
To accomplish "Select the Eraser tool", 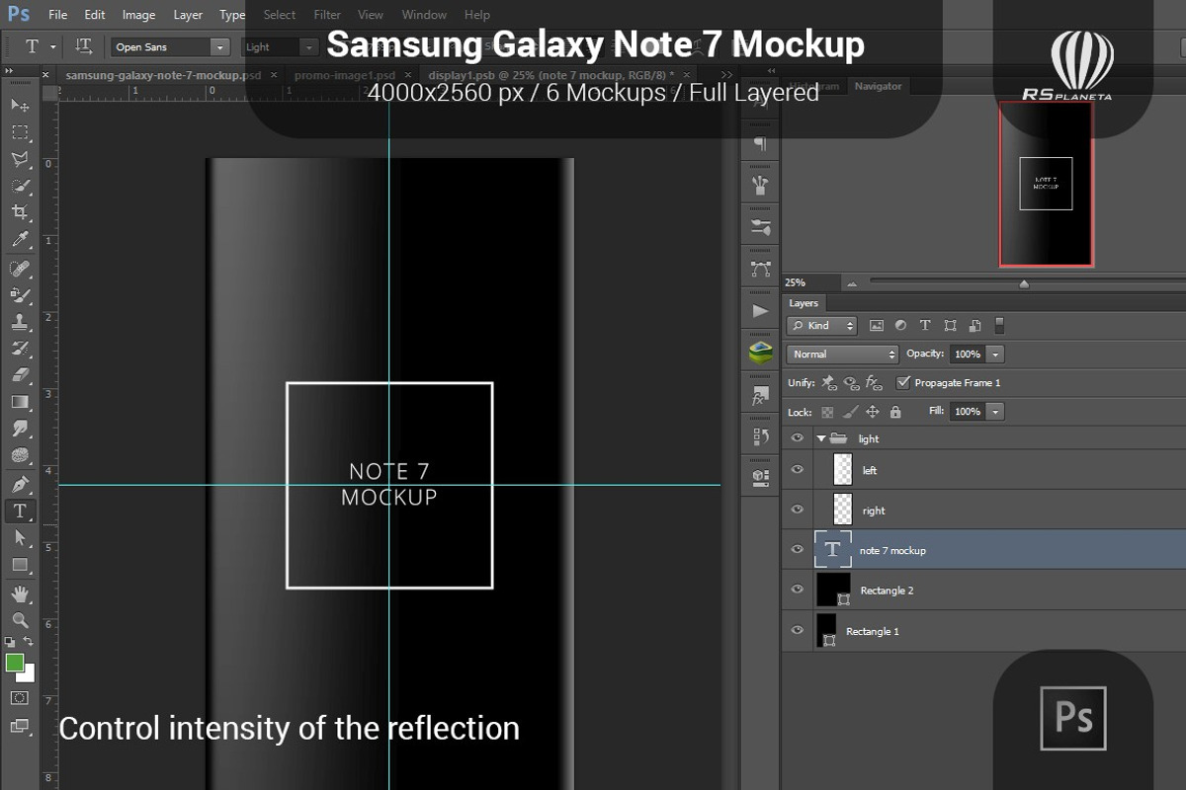I will point(20,375).
